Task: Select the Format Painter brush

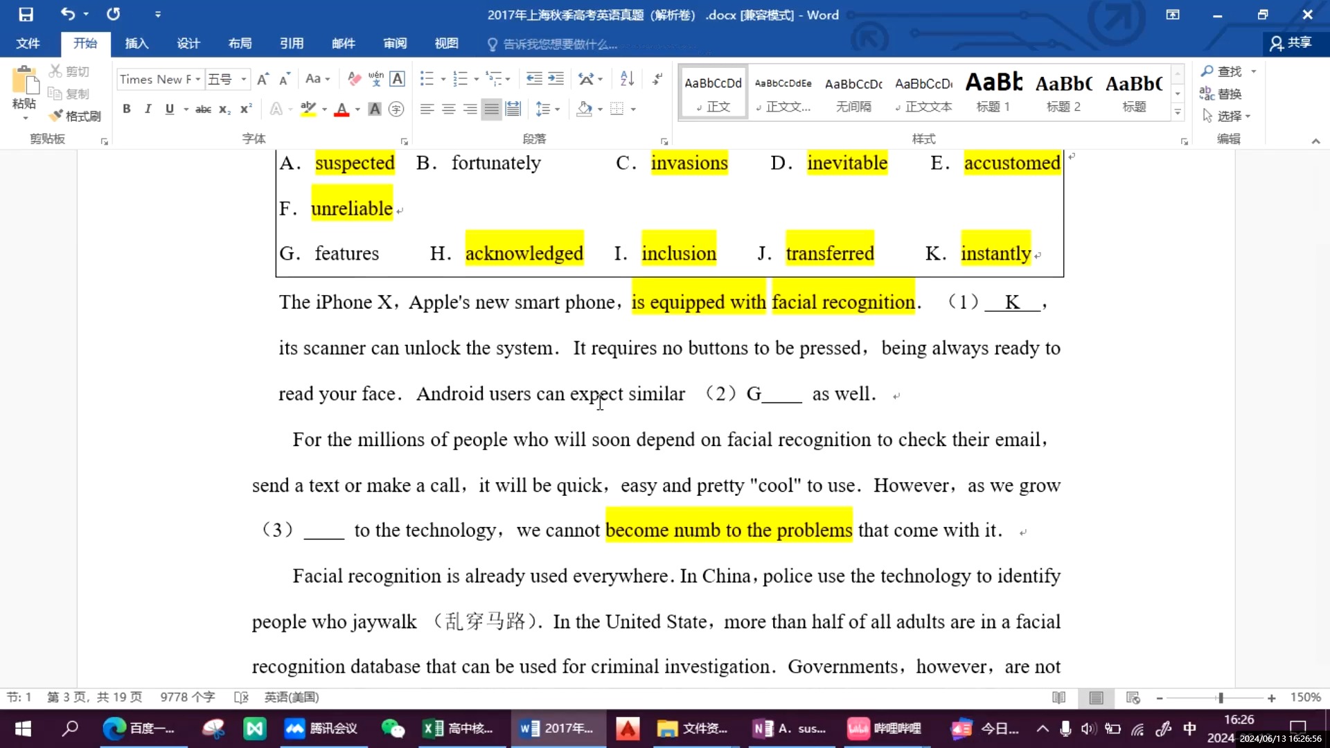Action: pos(76,116)
